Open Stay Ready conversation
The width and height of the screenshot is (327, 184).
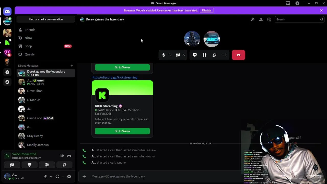tap(46, 136)
